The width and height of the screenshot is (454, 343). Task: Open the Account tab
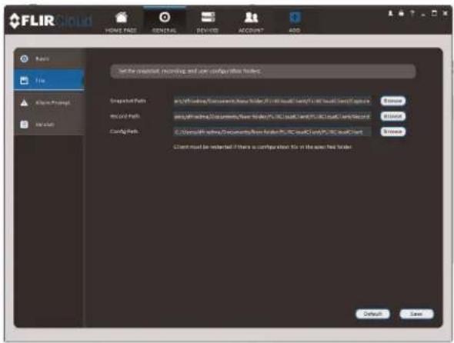tap(251, 22)
